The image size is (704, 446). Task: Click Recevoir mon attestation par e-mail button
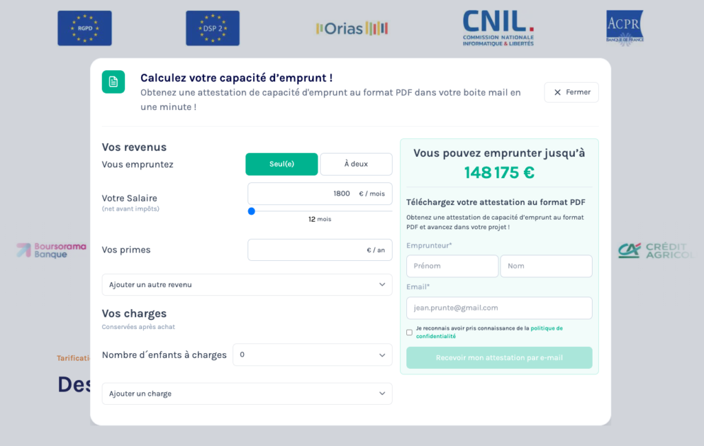499,358
